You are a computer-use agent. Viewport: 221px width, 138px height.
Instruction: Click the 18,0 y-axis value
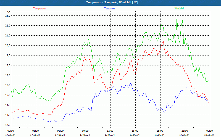pyautogui.click(x=7, y=65)
